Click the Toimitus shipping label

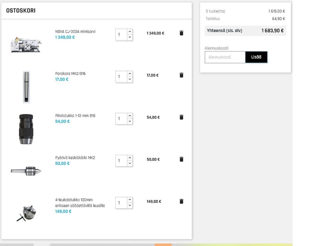pos(213,19)
